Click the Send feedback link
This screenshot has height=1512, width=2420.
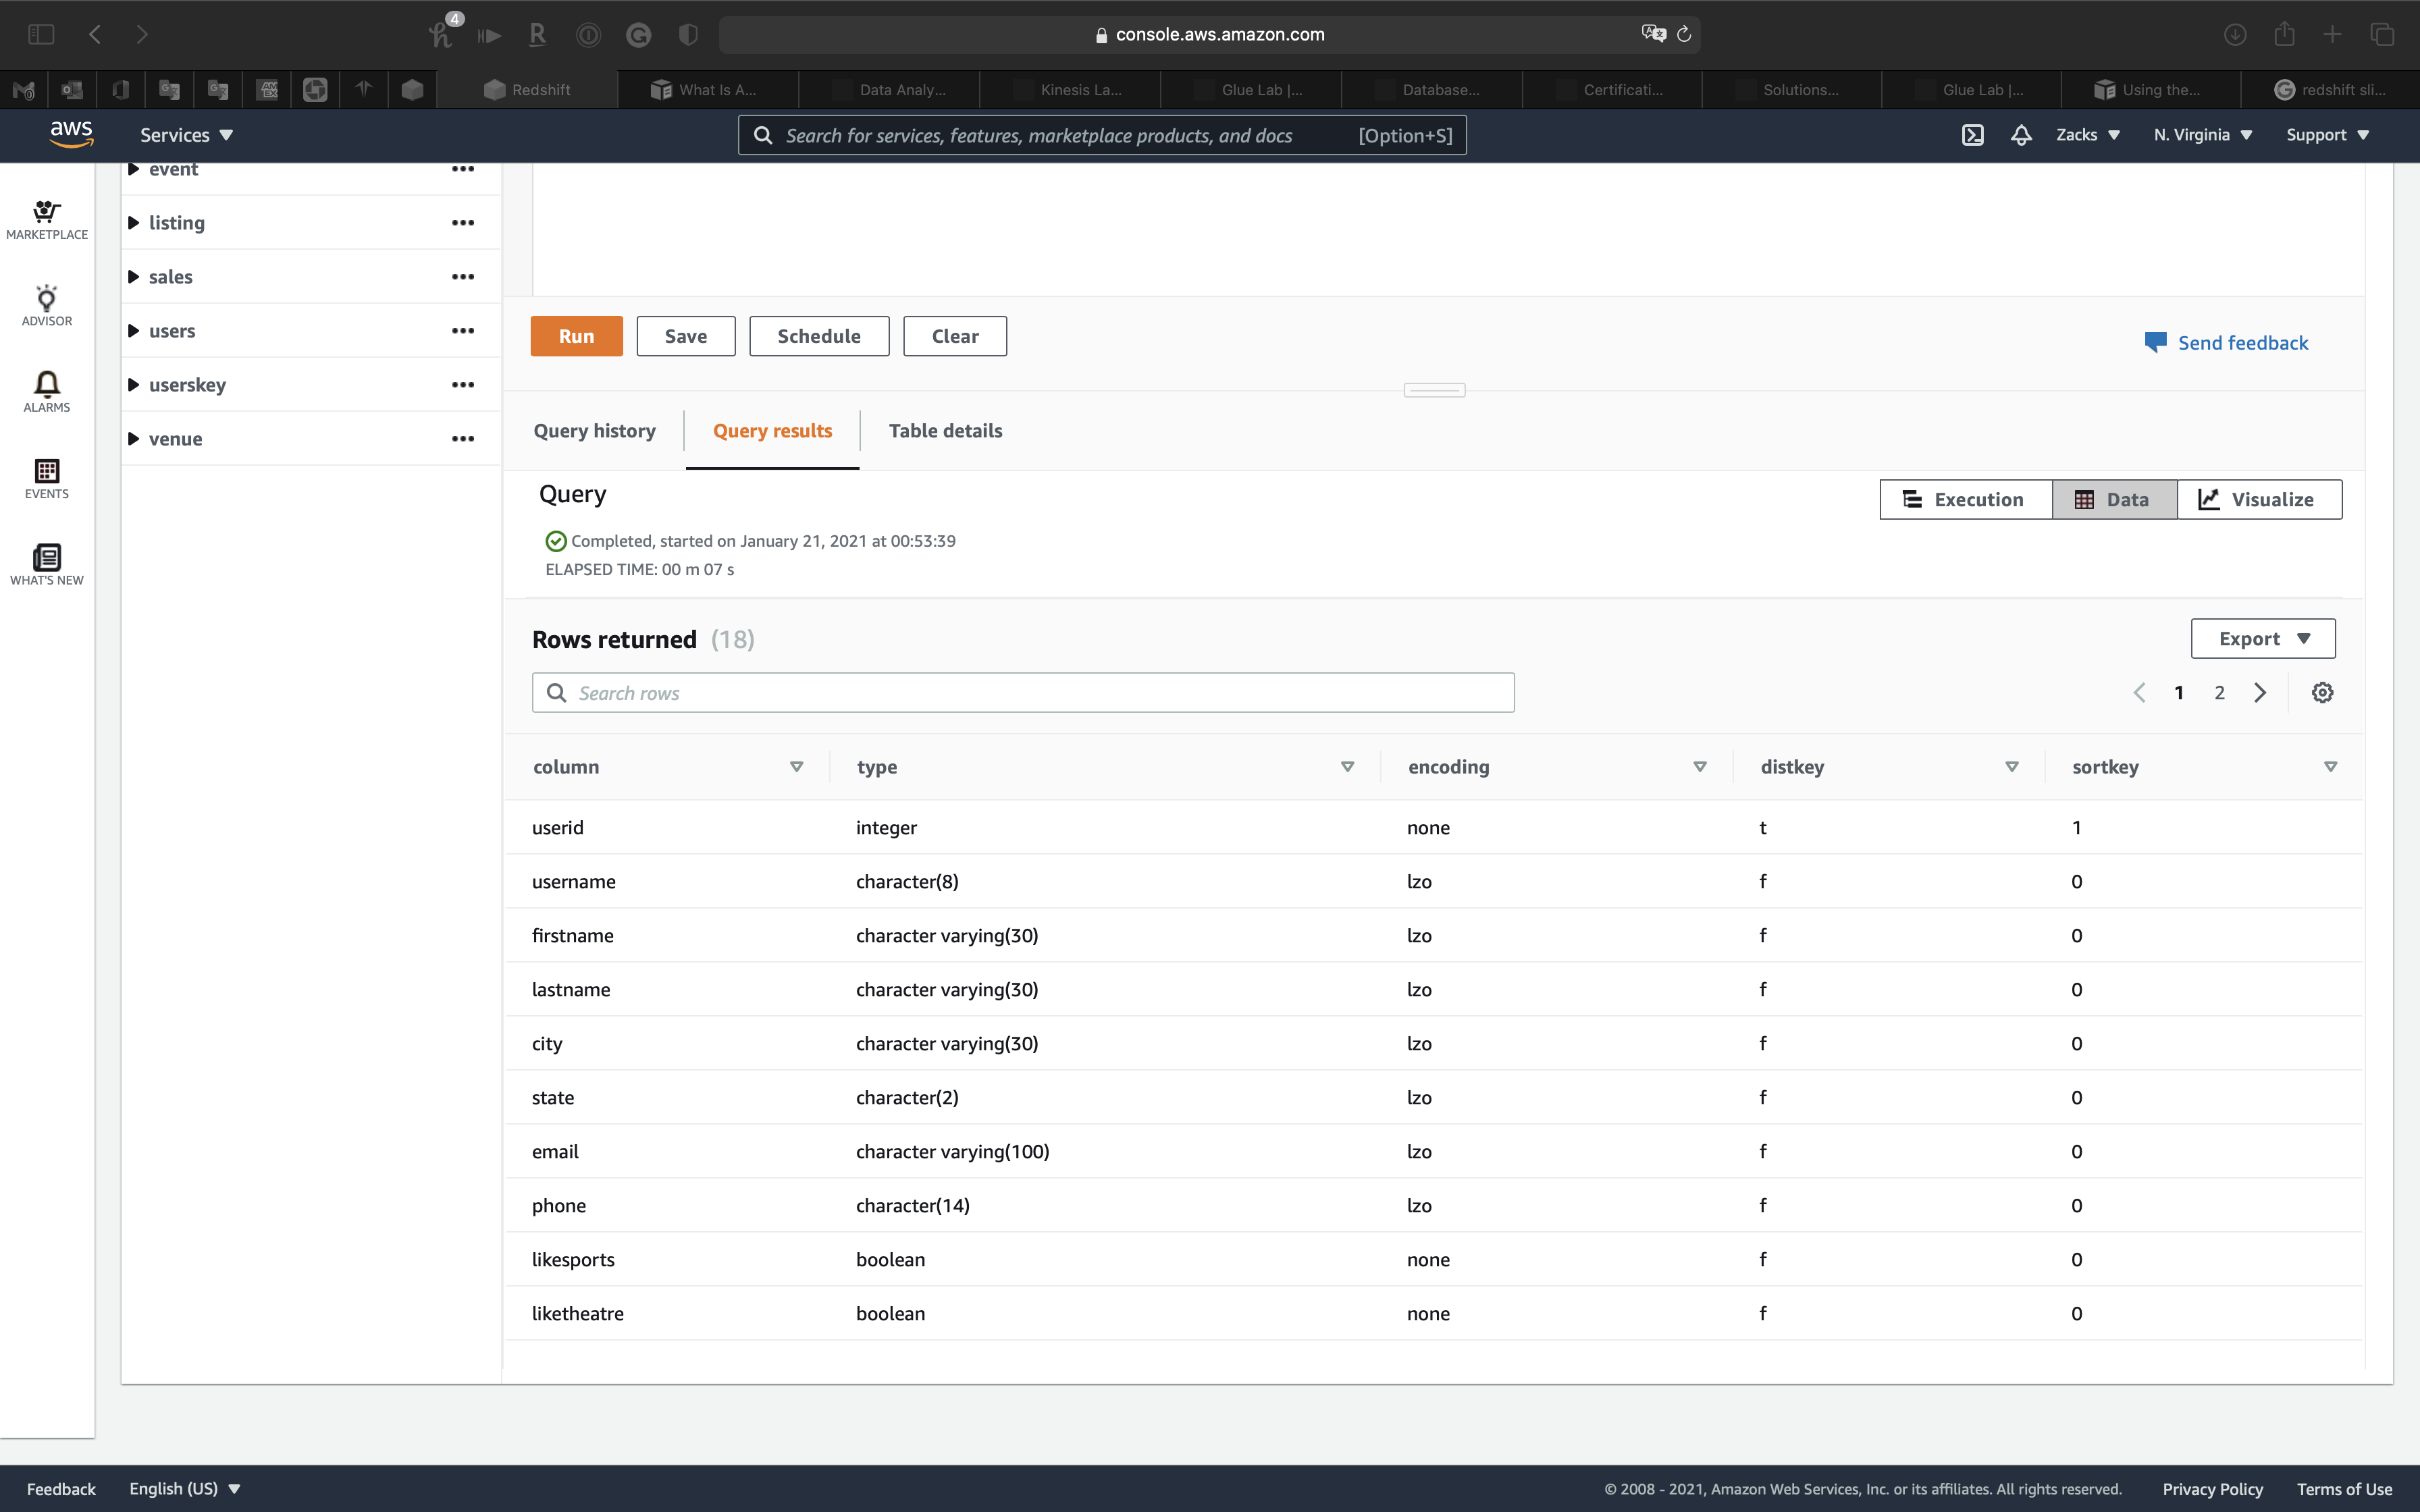click(x=2241, y=343)
